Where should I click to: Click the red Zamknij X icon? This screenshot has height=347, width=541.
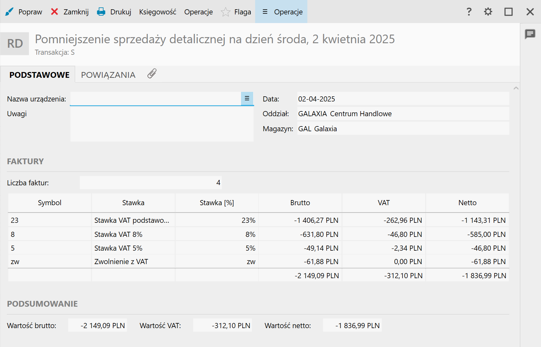click(x=54, y=12)
